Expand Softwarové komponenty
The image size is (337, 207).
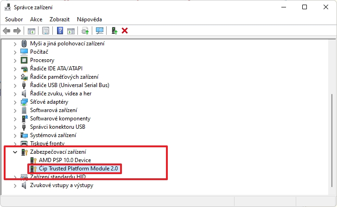point(15,119)
